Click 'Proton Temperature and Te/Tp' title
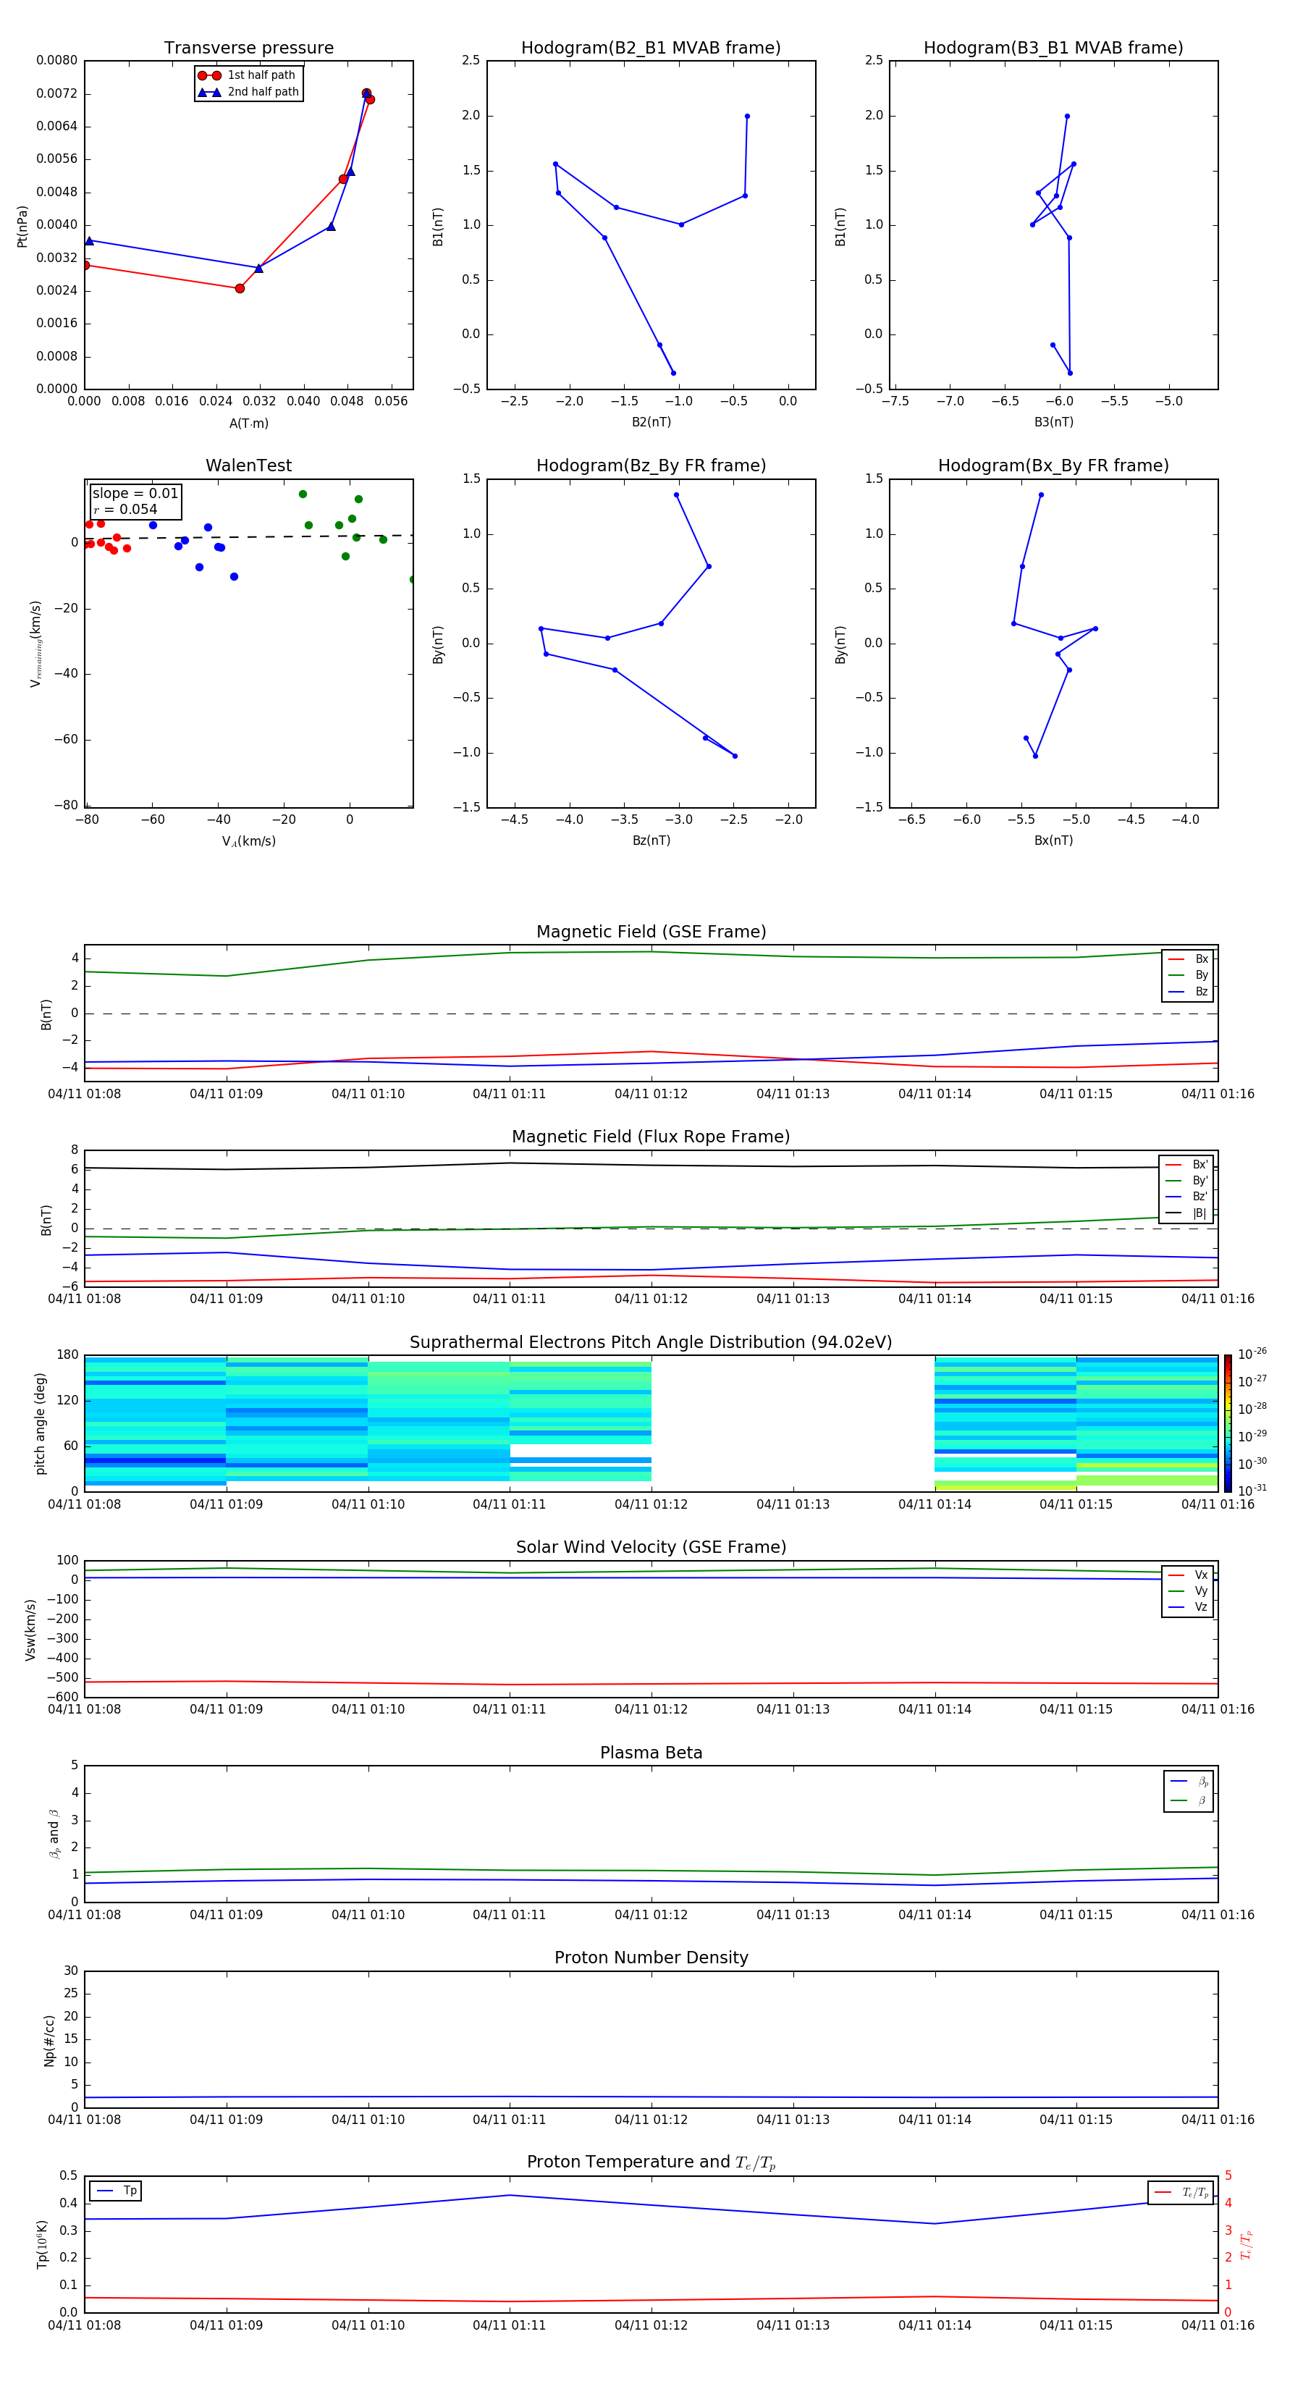 (651, 2162)
